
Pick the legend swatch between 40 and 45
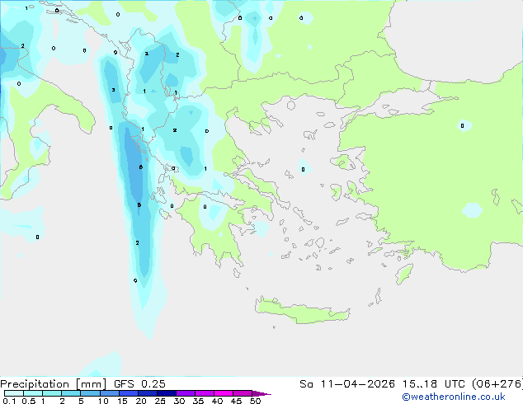pyautogui.click(x=224, y=393)
